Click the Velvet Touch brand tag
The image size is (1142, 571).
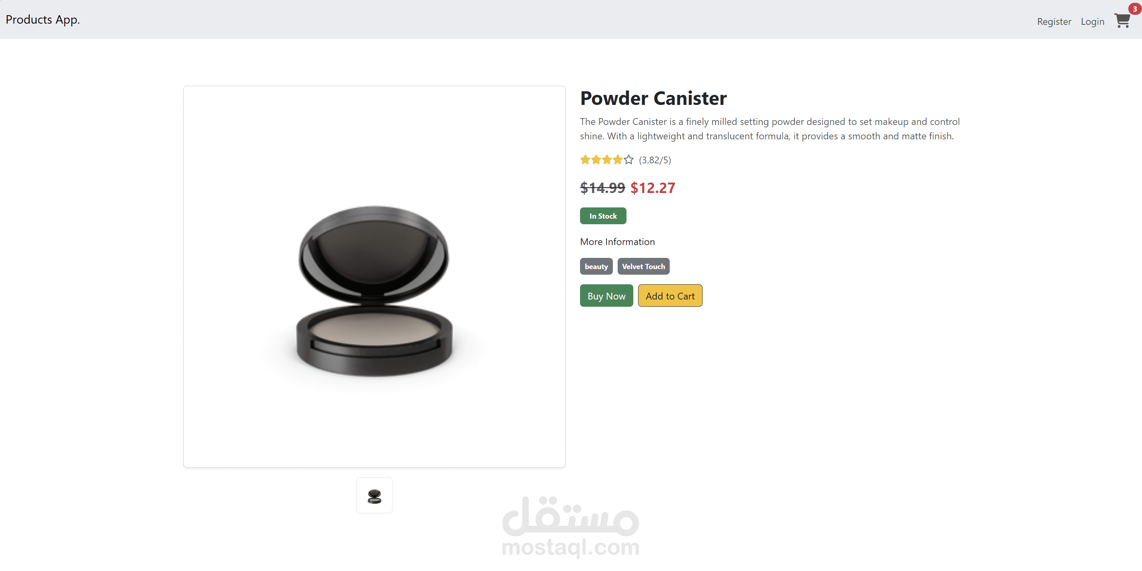(x=643, y=266)
